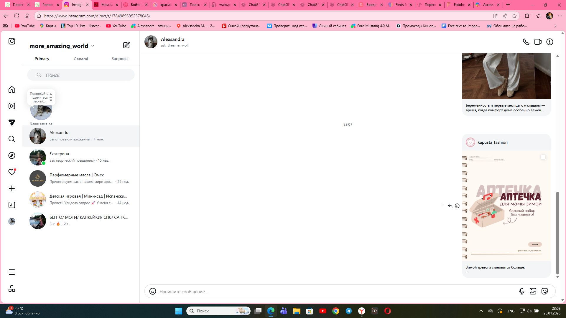566x318 pixels.
Task: Open Explore compass icon in sidebar
Action: [12, 155]
